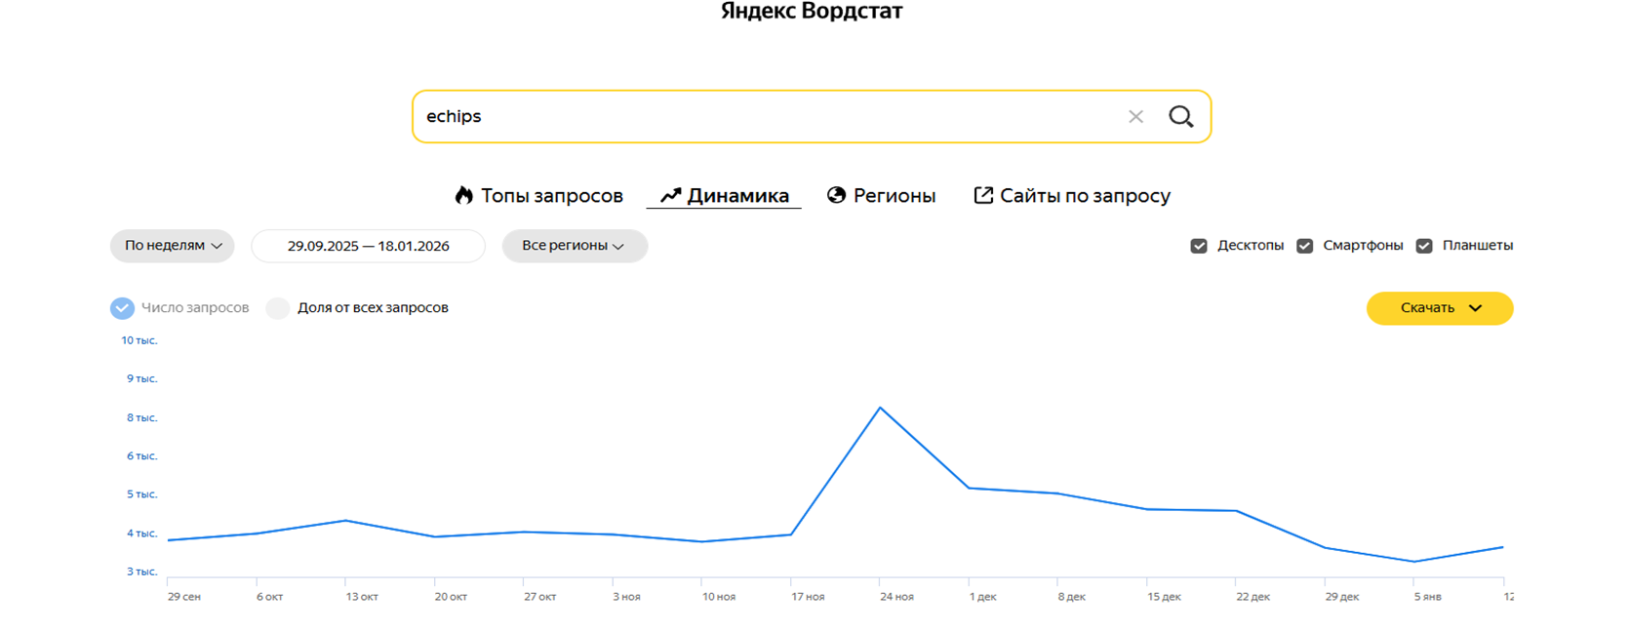1630x631 pixels.
Task: Open the Регионы tab
Action: pyautogui.click(x=894, y=196)
